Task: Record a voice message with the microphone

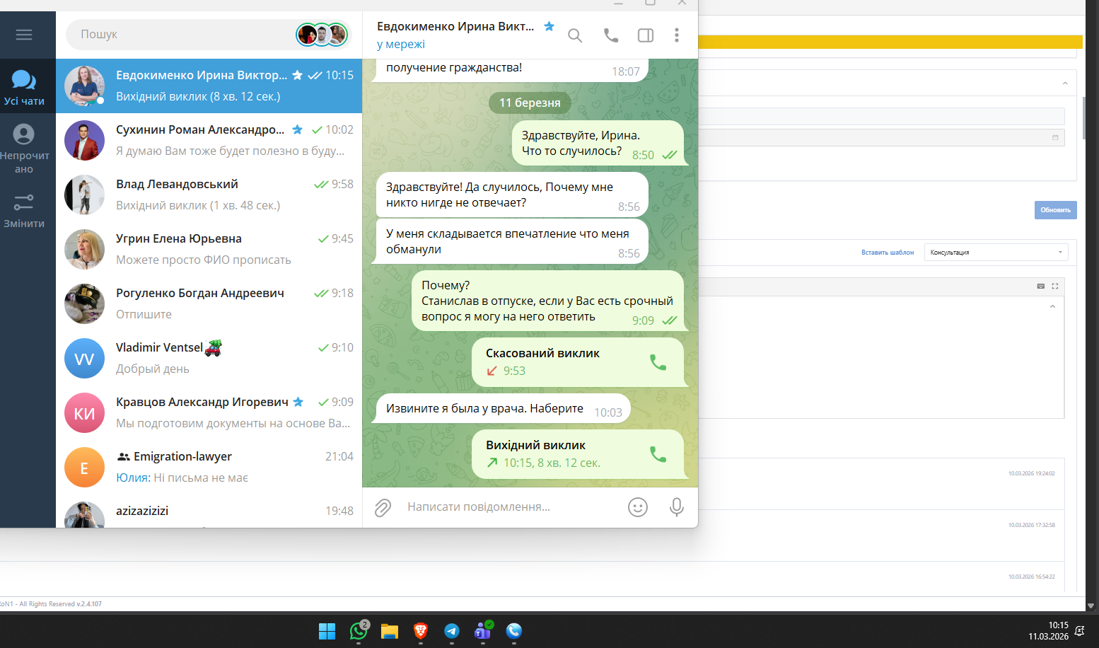Action: click(677, 507)
